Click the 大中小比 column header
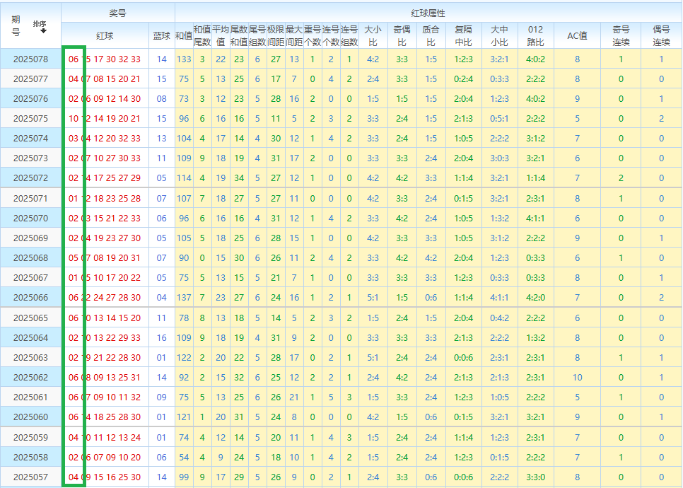The image size is (683, 488). (499, 36)
